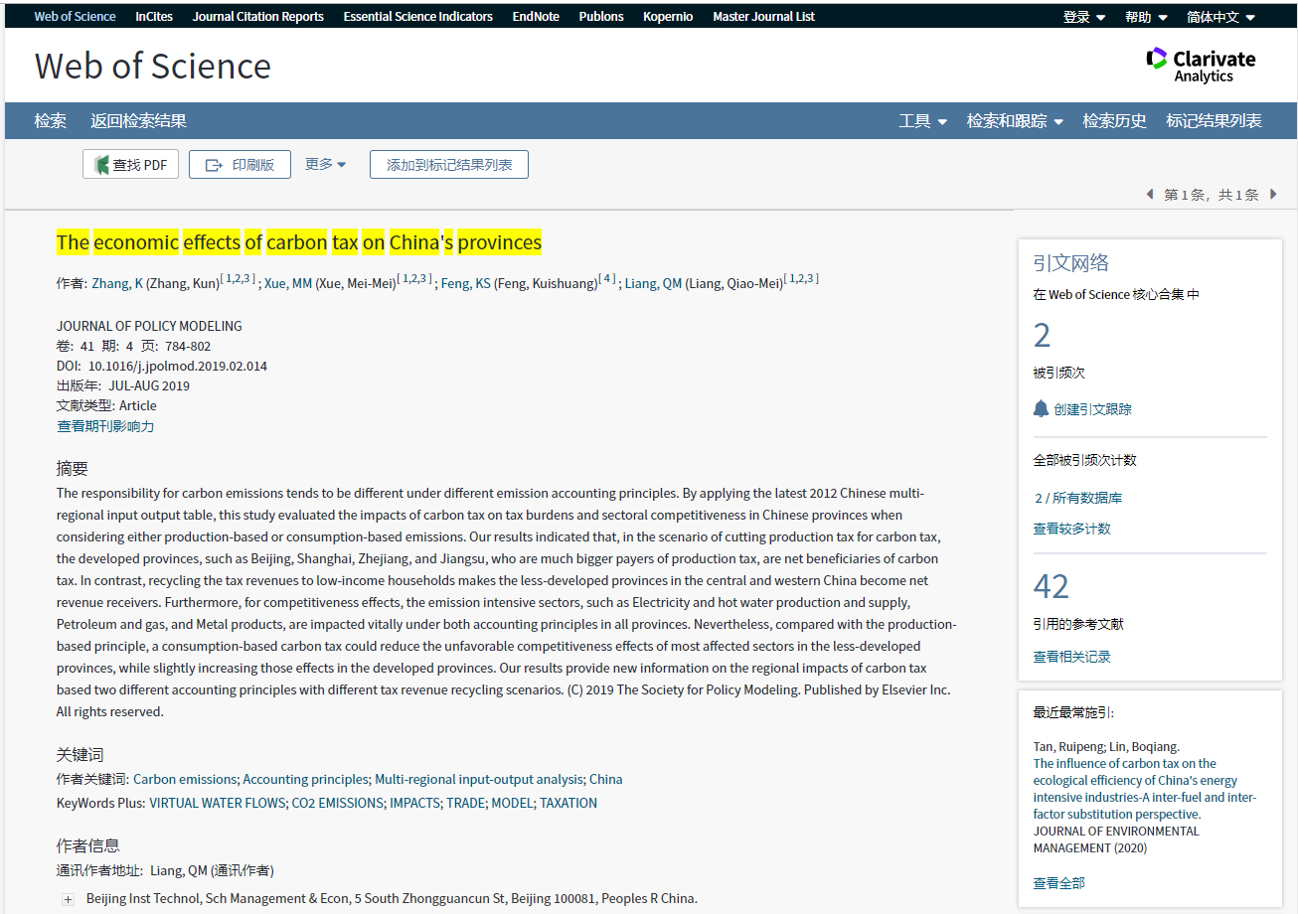The width and height of the screenshot is (1298, 914).
Task: Click the cited references count 42
Action: coord(1051,587)
